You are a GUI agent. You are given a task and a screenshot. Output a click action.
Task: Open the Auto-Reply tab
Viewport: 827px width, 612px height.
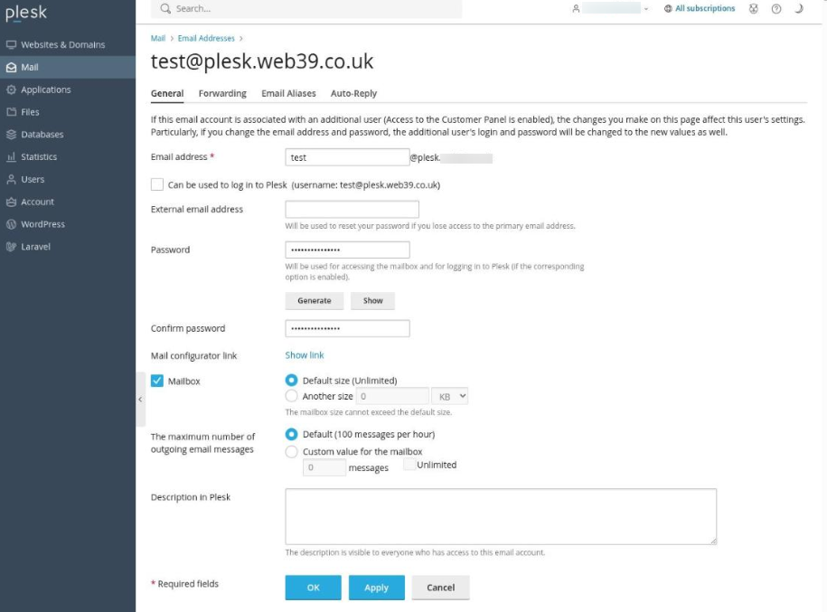[353, 93]
